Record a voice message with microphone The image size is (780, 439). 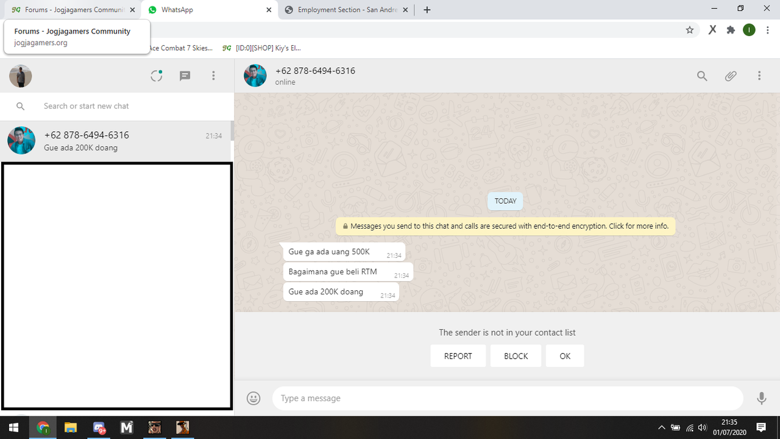coord(761,398)
